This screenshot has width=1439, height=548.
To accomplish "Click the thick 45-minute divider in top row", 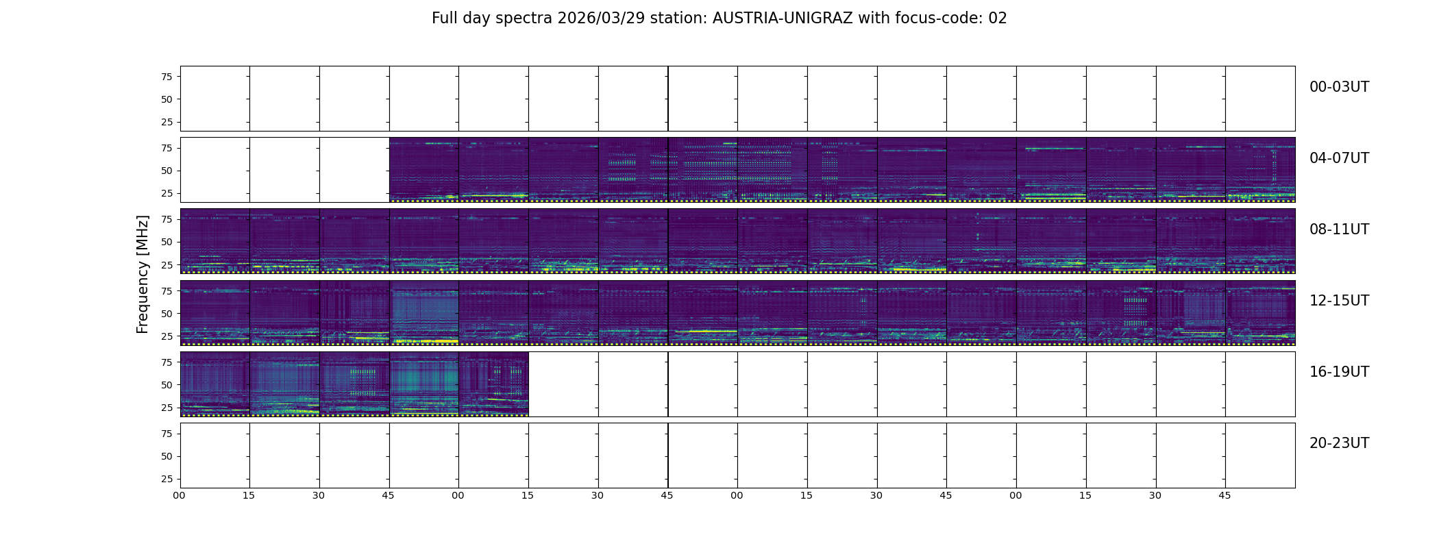I will point(668,99).
